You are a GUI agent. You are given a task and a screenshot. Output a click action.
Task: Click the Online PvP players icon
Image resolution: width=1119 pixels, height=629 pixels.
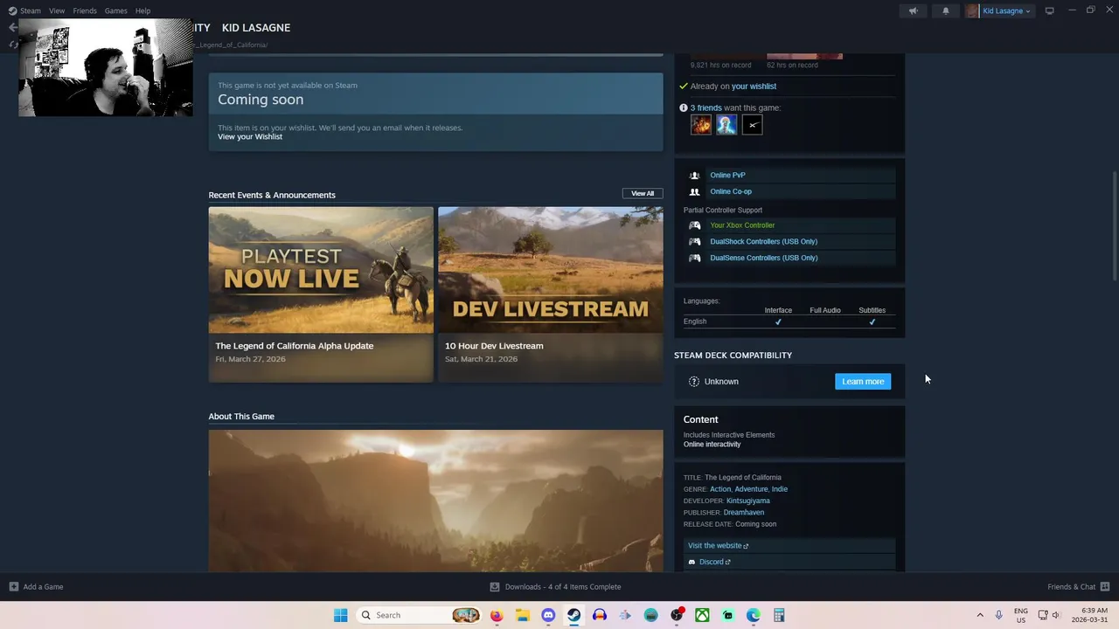point(694,176)
